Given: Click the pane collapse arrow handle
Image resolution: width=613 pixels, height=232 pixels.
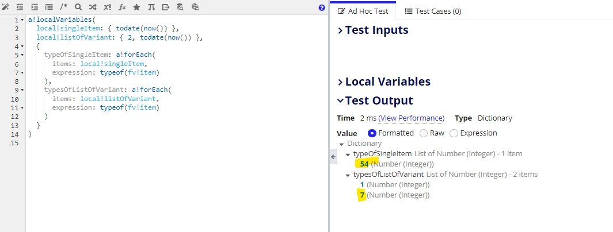Looking at the screenshot, I should (333, 157).
